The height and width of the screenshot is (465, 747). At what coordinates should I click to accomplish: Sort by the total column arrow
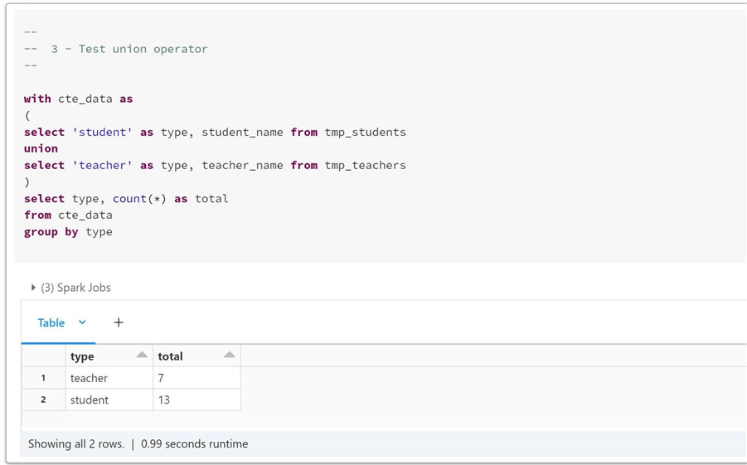coord(230,355)
